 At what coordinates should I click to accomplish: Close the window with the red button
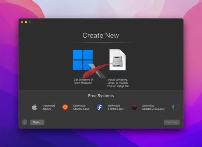[x=22, y=22]
